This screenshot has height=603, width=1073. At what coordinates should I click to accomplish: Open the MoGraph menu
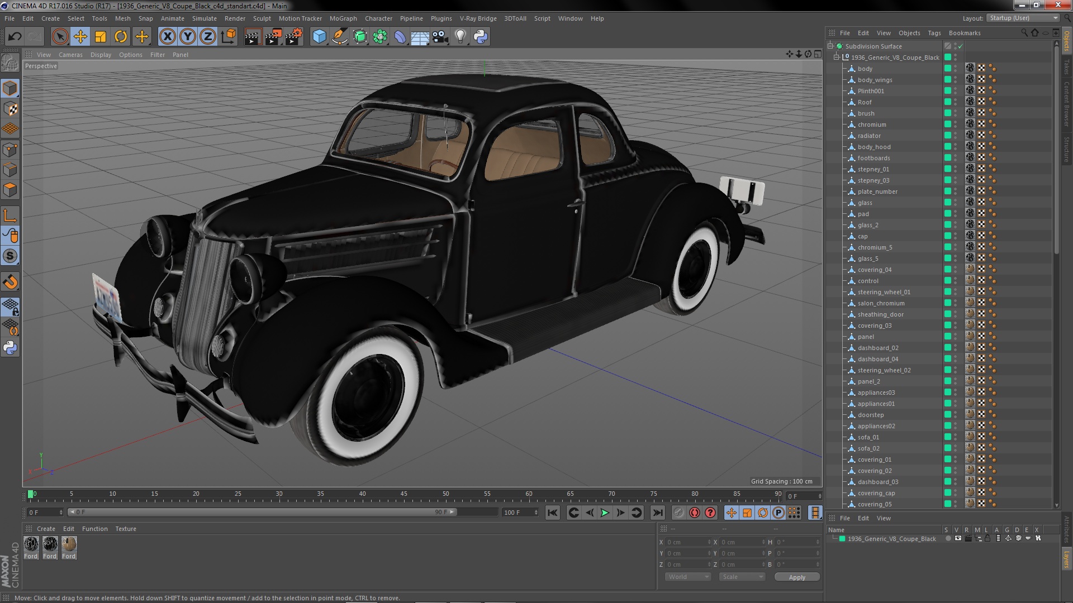point(343,18)
